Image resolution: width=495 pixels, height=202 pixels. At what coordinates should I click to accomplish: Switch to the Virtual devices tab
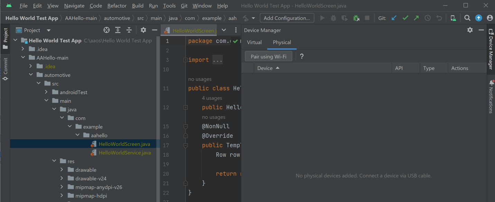coord(254,42)
